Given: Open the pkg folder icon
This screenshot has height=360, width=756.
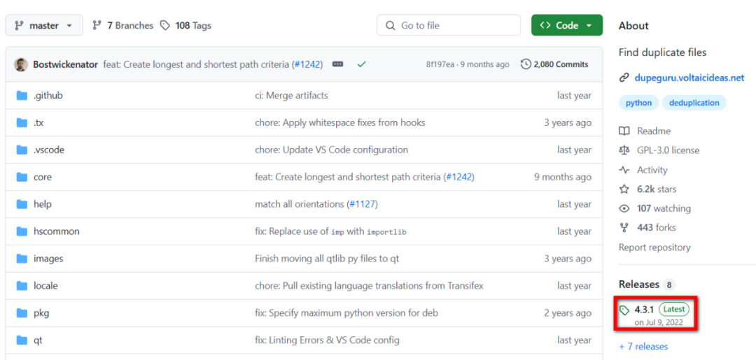Looking at the screenshot, I should click(22, 313).
